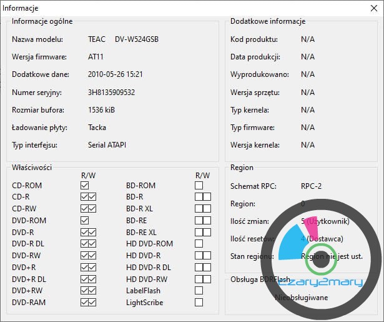
Task: Toggle the DVD-ROM read checkbox
Action: pyautogui.click(x=84, y=221)
